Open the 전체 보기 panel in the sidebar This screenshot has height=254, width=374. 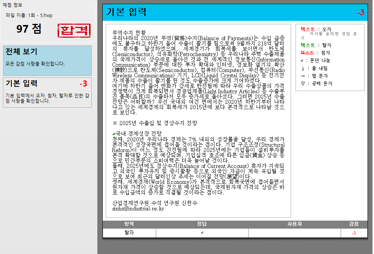47,60
